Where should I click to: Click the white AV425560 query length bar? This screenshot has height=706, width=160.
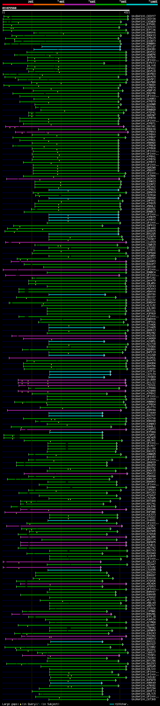(x=66, y=10)
